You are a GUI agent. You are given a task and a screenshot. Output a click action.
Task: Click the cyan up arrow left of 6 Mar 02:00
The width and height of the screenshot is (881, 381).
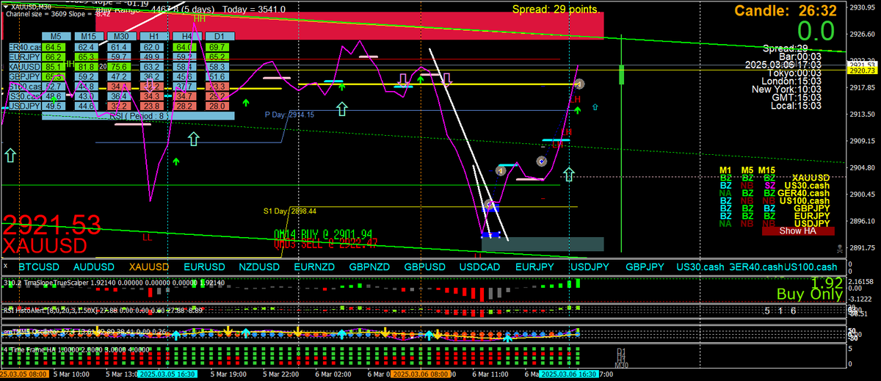click(x=341, y=110)
